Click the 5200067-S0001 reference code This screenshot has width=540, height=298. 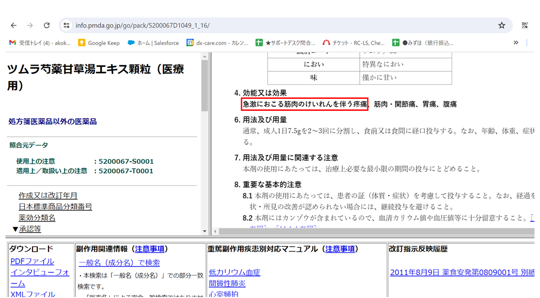click(126, 162)
